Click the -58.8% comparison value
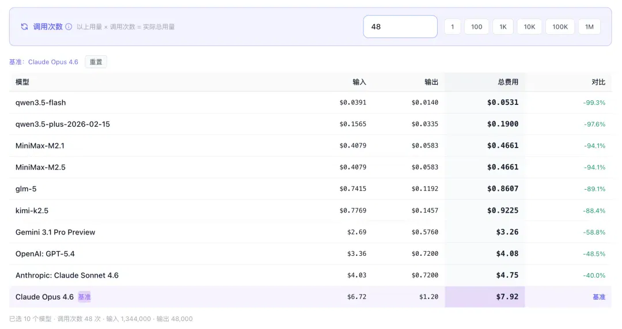 tap(594, 232)
